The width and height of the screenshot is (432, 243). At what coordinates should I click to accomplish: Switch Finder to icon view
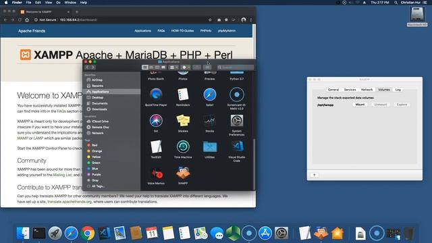tap(145, 67)
